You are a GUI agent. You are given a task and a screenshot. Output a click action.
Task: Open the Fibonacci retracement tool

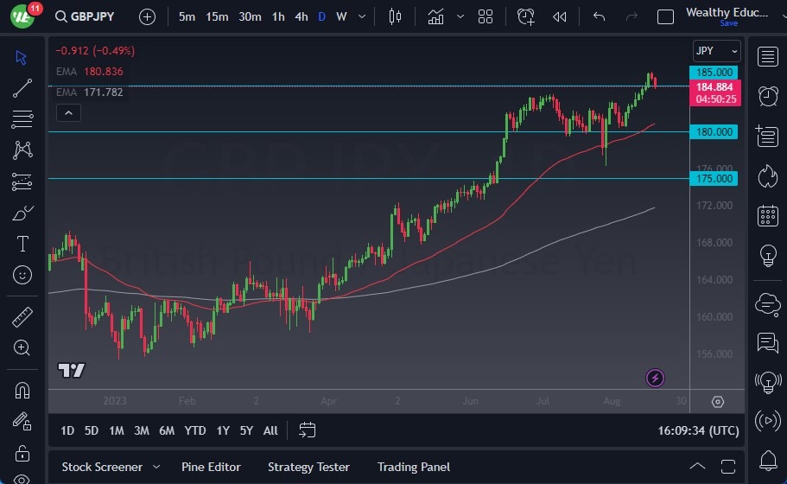(x=22, y=118)
